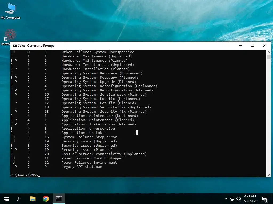Open the Windows Start menu

6,199
